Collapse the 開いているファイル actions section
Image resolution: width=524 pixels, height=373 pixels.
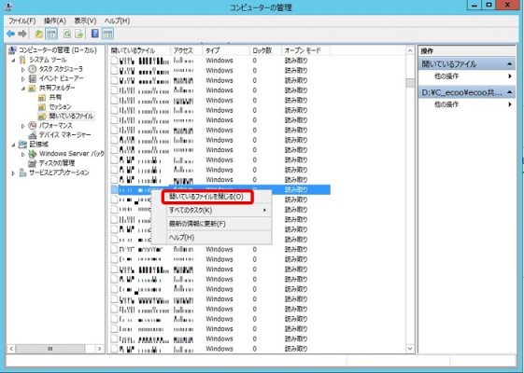click(x=510, y=63)
